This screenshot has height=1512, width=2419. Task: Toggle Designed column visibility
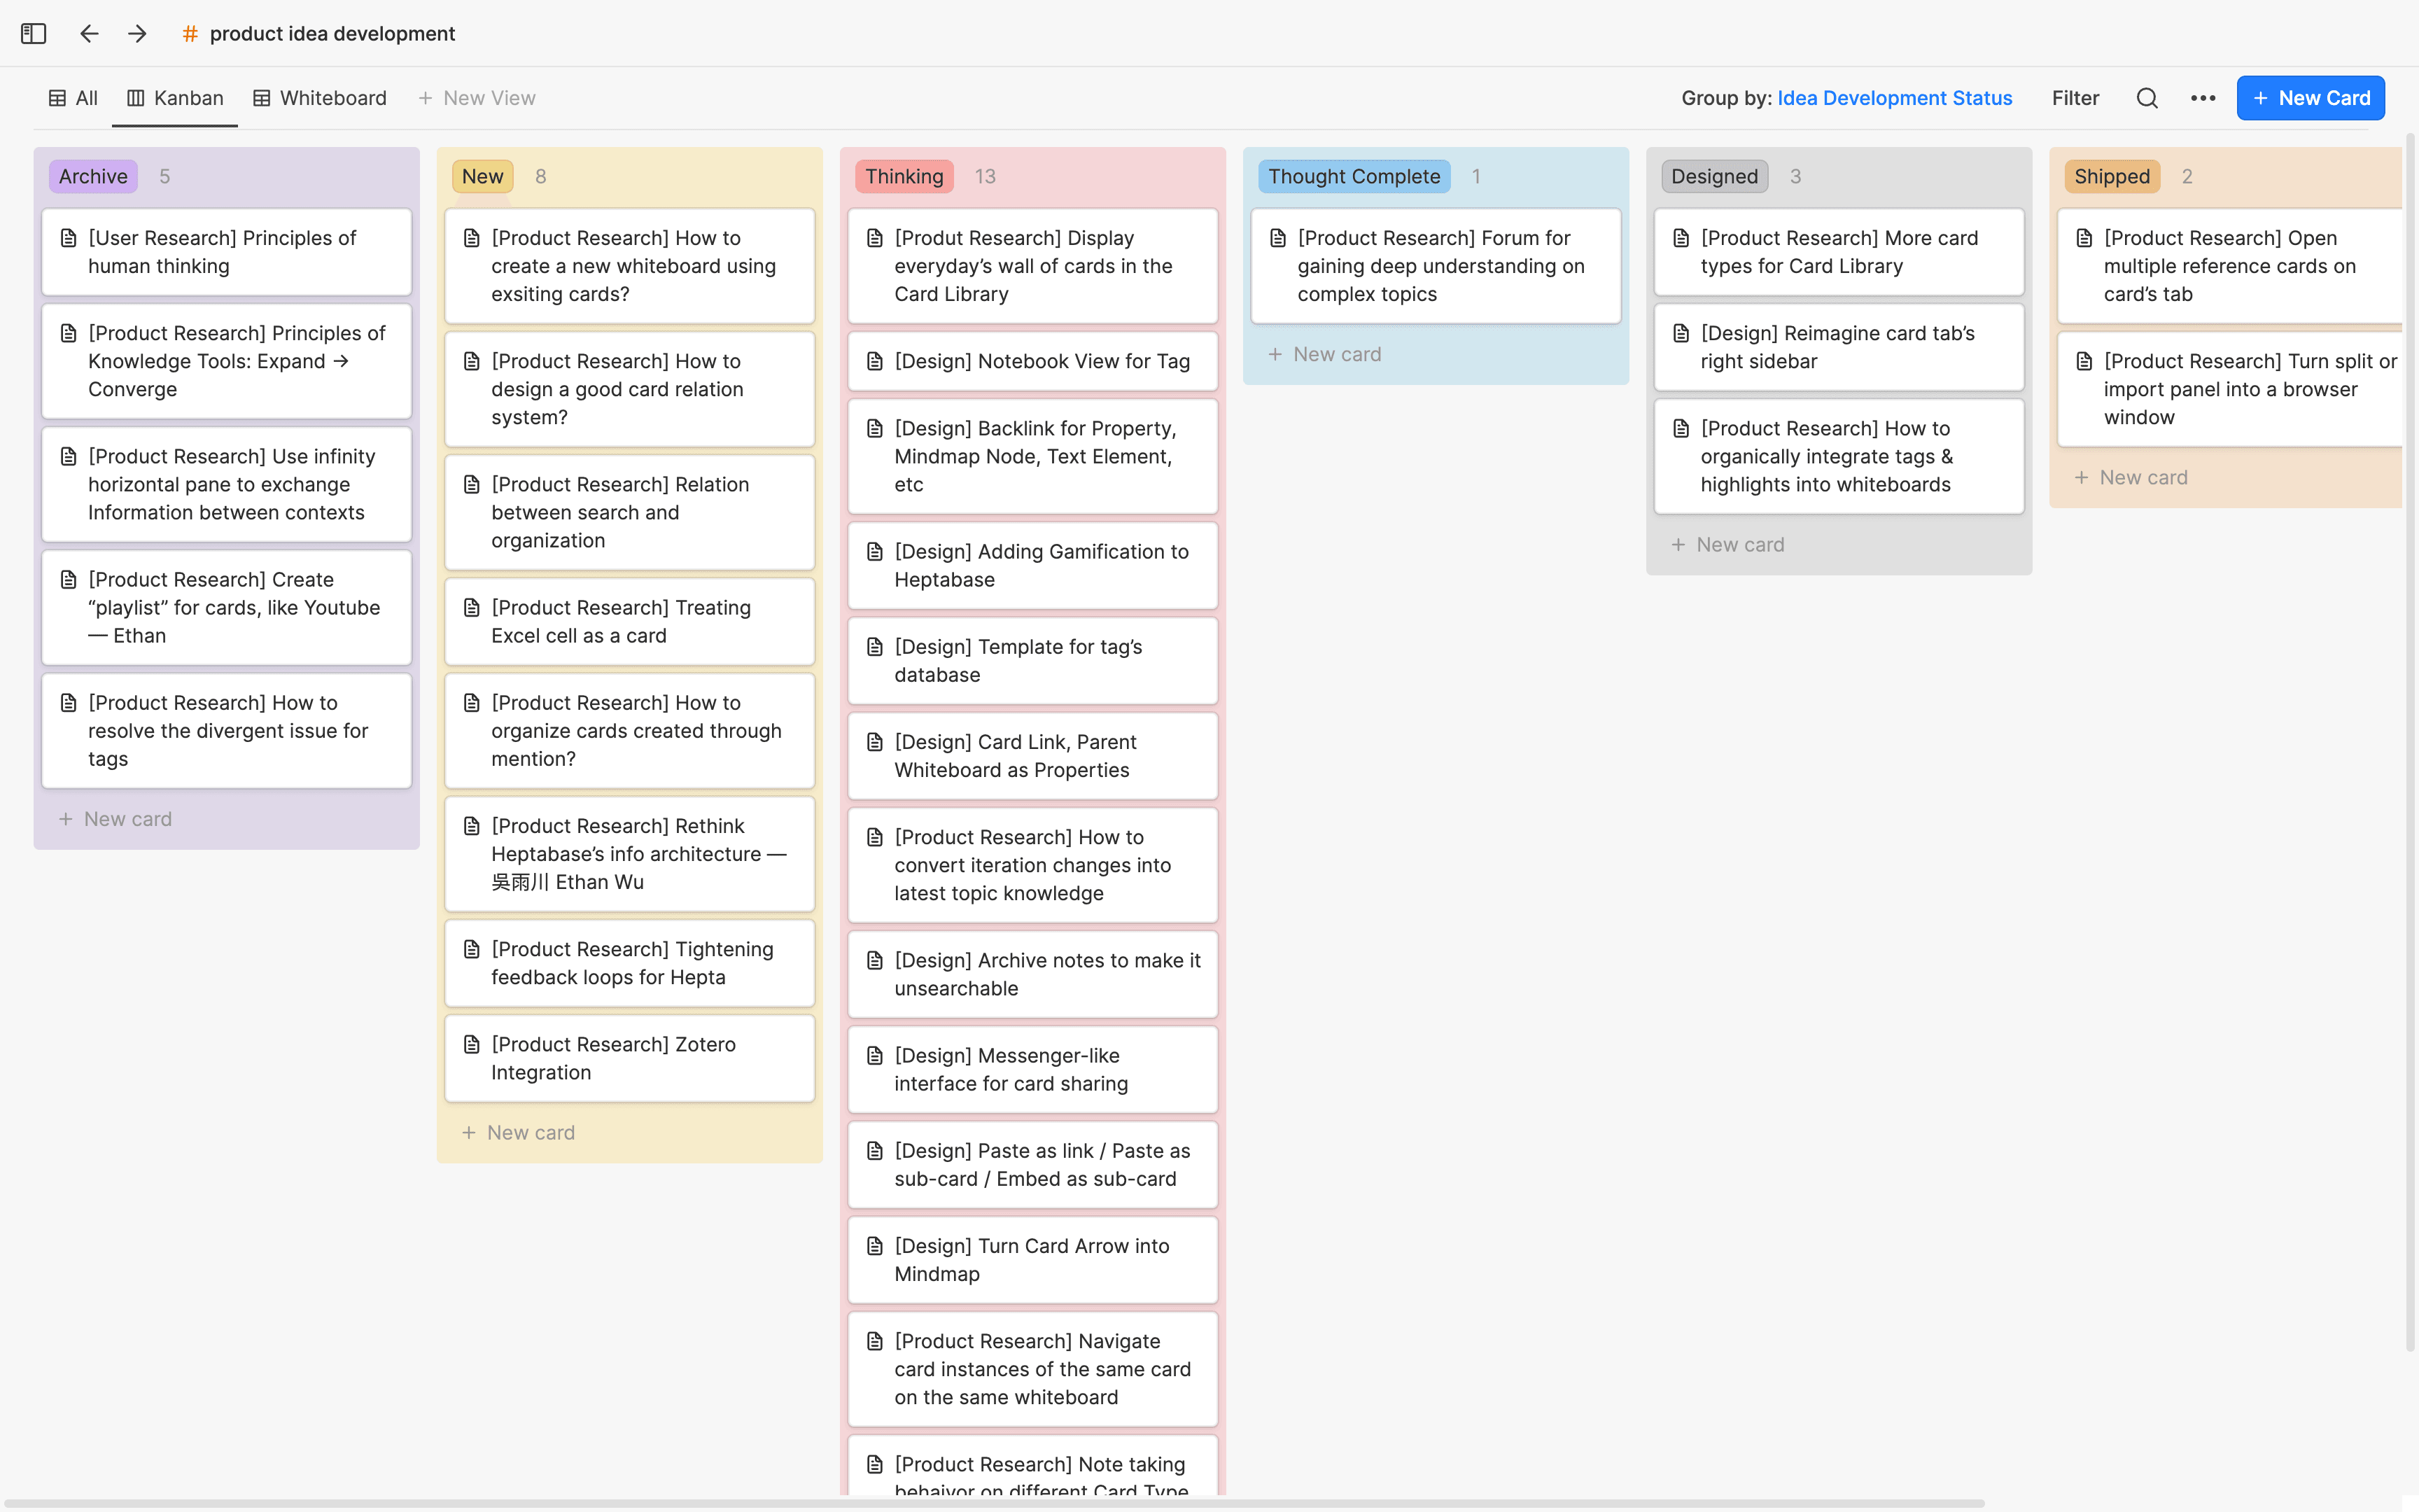pos(1713,174)
